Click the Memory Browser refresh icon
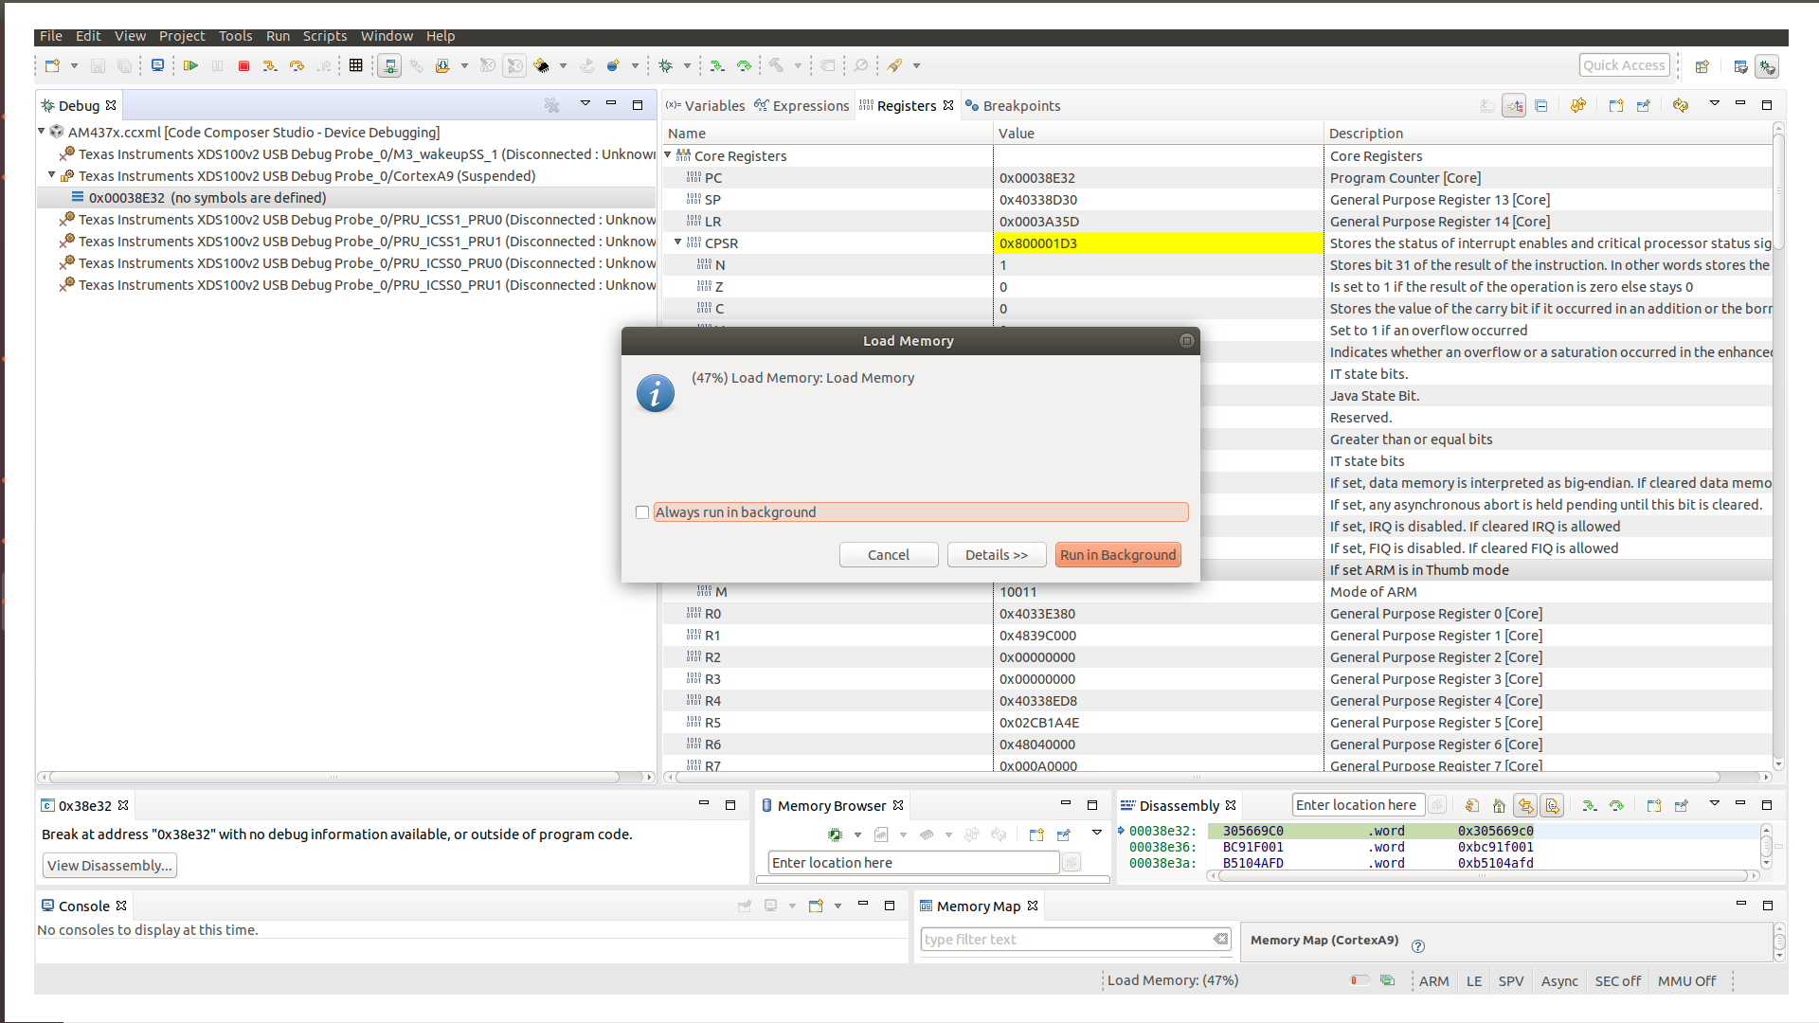This screenshot has height=1023, width=1819. [999, 834]
